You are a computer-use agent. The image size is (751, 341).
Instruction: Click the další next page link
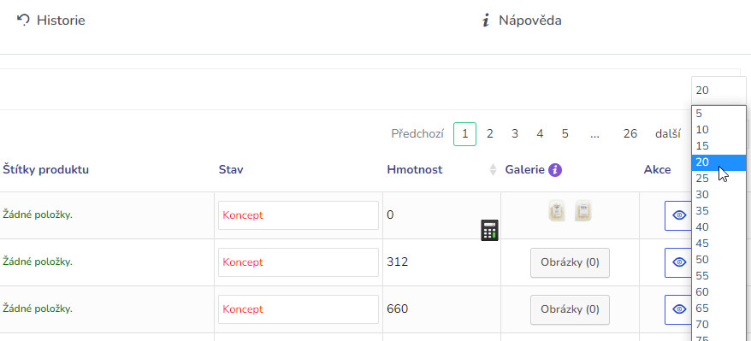pos(668,134)
